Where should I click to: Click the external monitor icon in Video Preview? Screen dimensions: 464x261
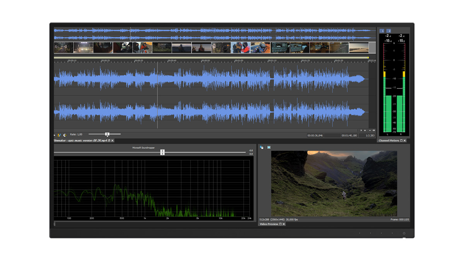269,147
